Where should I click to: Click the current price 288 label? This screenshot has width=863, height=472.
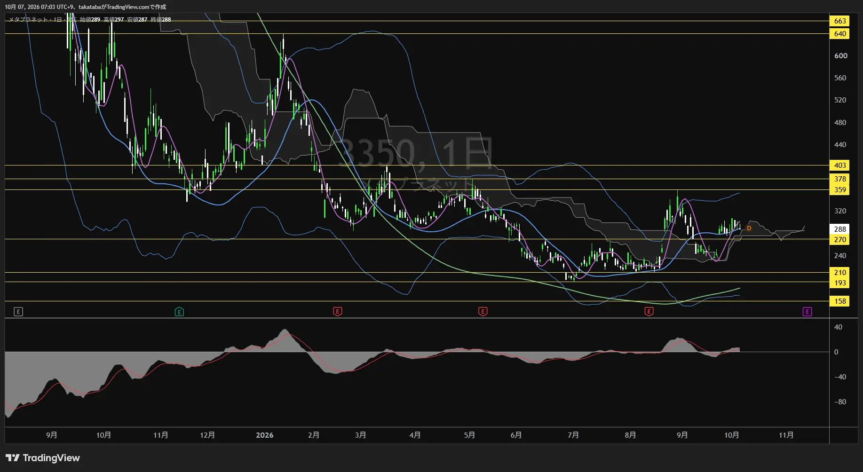[x=840, y=229]
